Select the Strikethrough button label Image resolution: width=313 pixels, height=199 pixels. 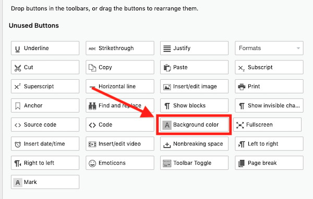116,48
